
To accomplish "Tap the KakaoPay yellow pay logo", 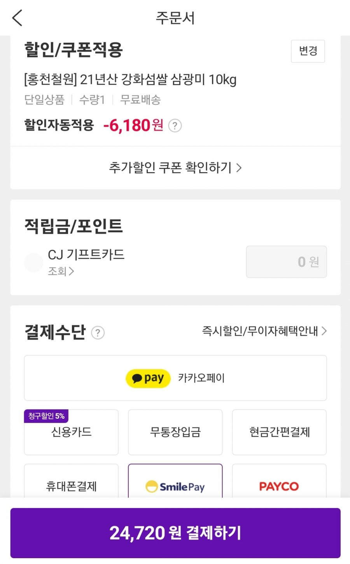I will coord(148,378).
